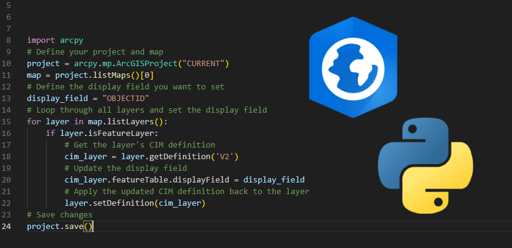Image resolution: width=512 pixels, height=248 pixels.
Task: Click comment '# Define the display field you want to set'
Action: (126, 87)
